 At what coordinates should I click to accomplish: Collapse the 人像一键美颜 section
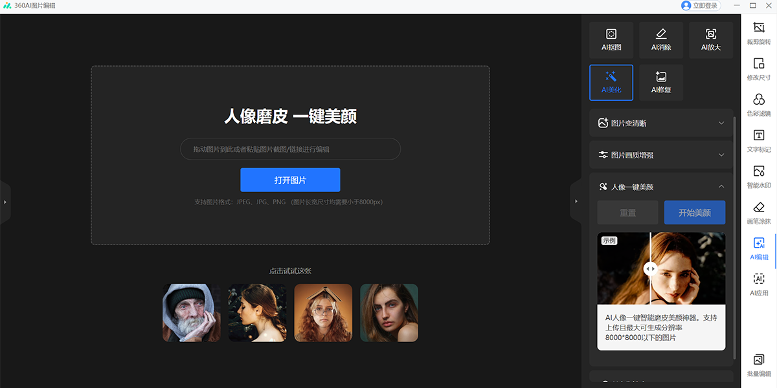point(660,186)
